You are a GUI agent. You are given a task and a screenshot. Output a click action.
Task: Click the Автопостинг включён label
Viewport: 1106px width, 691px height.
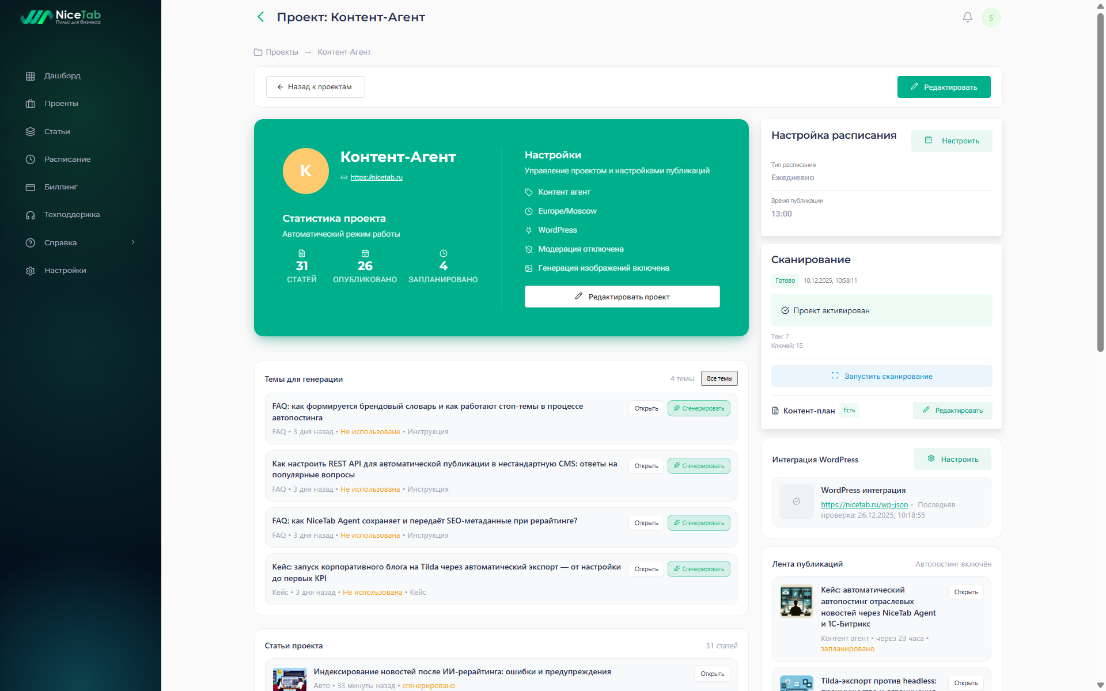[953, 564]
